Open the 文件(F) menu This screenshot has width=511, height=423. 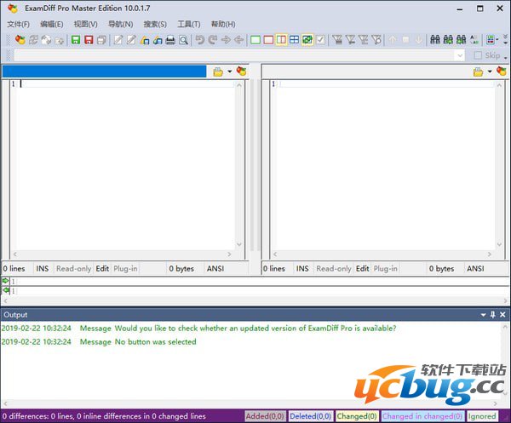point(18,24)
